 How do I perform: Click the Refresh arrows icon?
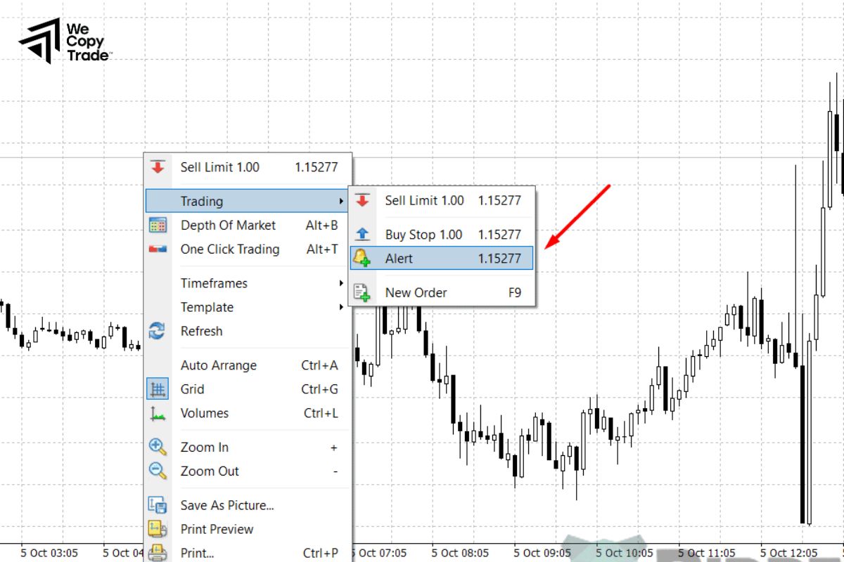(x=158, y=331)
